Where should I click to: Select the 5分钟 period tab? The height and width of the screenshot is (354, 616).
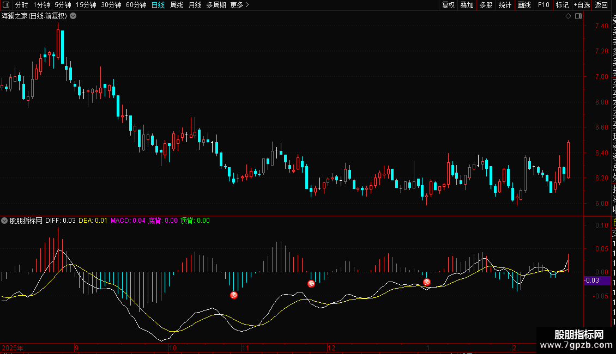pos(63,5)
